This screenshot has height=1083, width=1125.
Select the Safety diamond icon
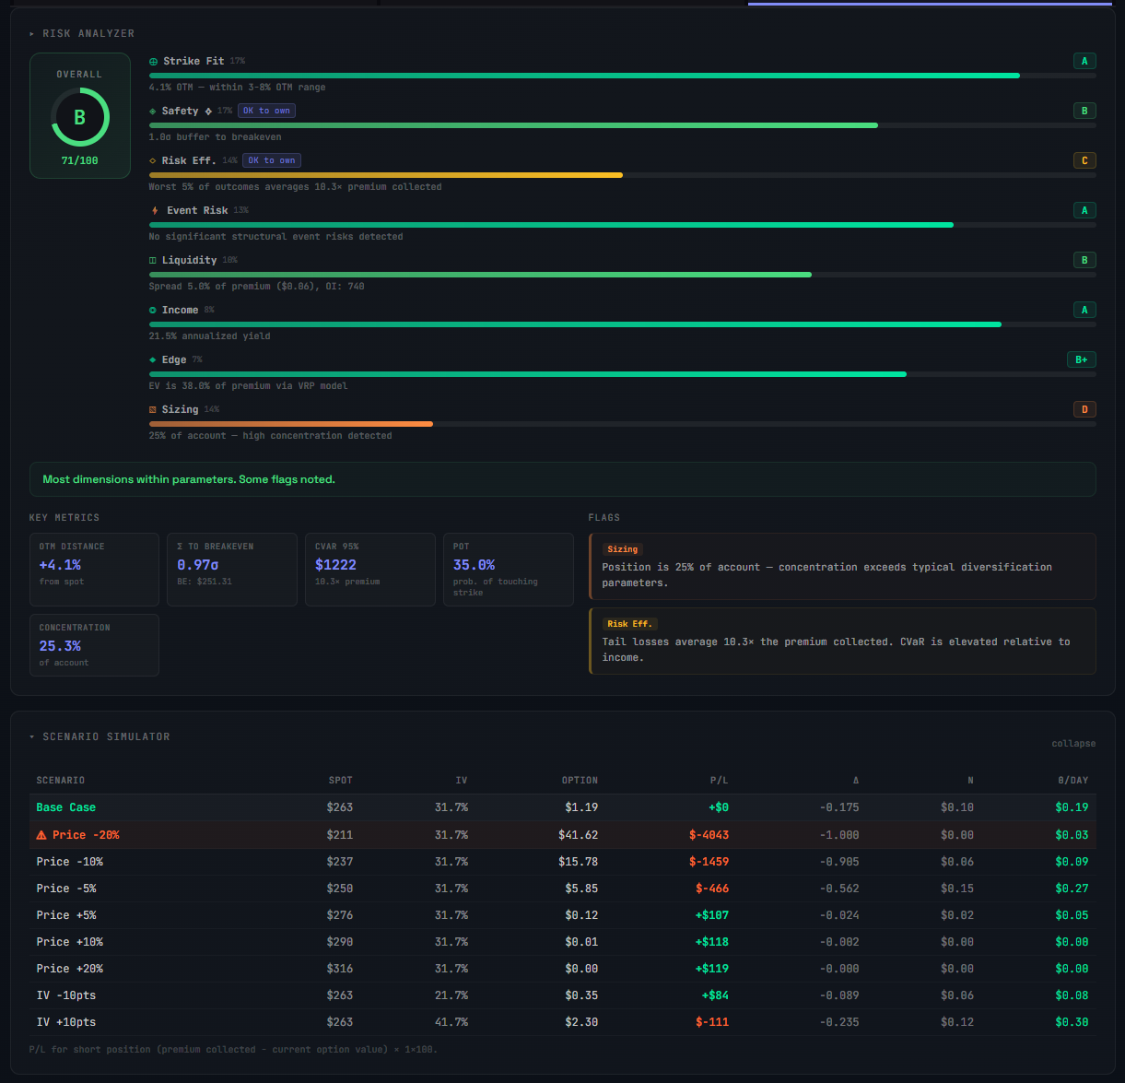153,111
